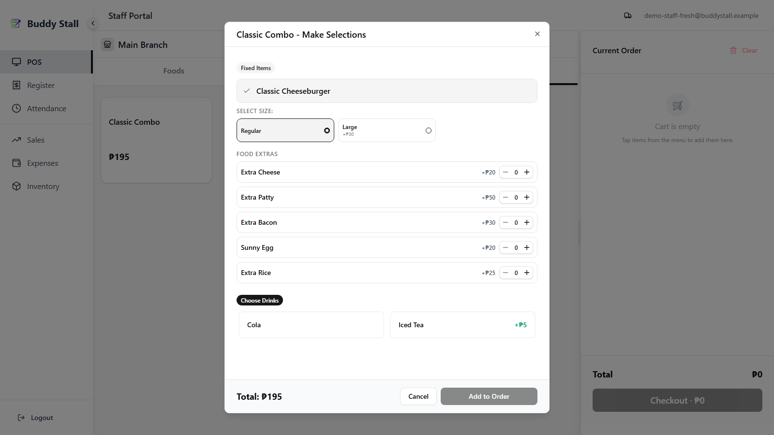Viewport: 774px width, 435px height.
Task: Click the Sales trend icon
Action: click(x=16, y=140)
